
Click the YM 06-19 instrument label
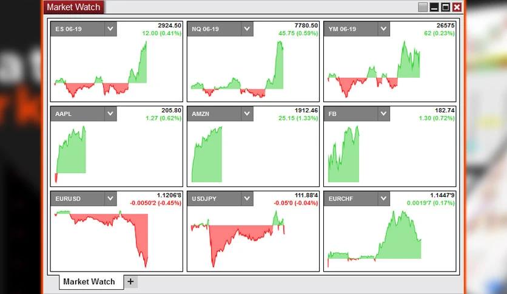click(342, 29)
